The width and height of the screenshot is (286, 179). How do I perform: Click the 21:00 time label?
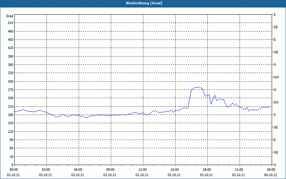click(x=240, y=170)
